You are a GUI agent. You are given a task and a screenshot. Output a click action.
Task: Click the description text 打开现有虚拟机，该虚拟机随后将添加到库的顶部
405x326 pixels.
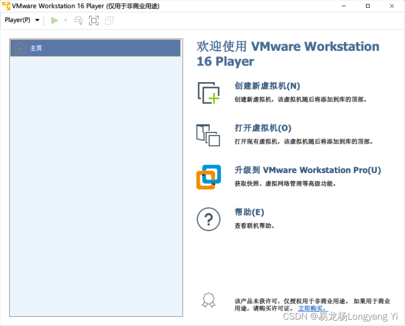[x=304, y=142]
